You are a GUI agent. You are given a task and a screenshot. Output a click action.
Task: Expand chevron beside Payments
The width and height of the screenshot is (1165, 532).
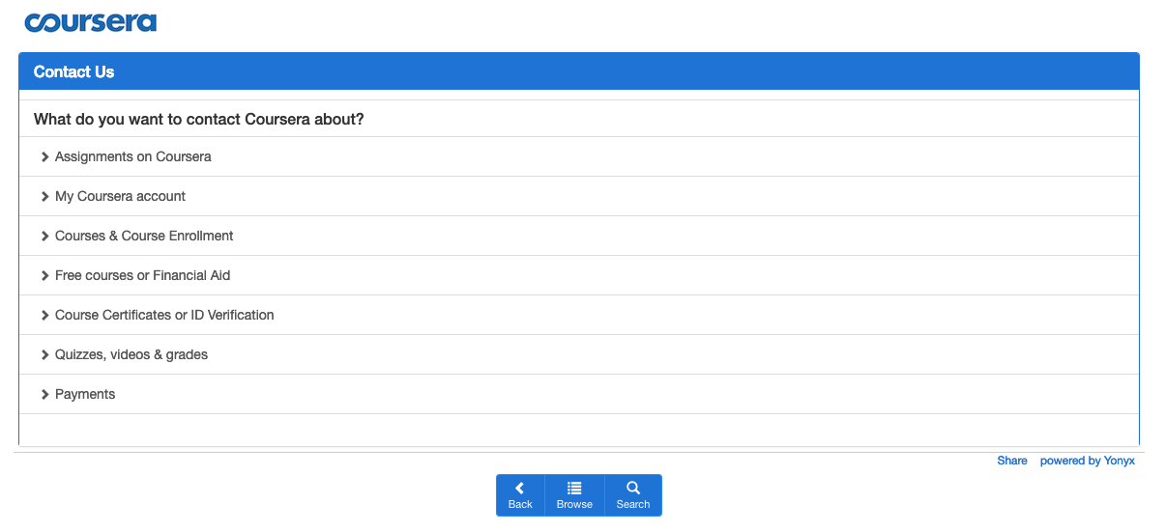[45, 394]
